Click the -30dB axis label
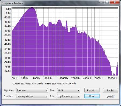 (7, 31)
